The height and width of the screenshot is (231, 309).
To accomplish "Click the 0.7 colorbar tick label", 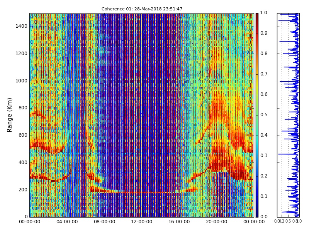I will pyautogui.click(x=264, y=74).
